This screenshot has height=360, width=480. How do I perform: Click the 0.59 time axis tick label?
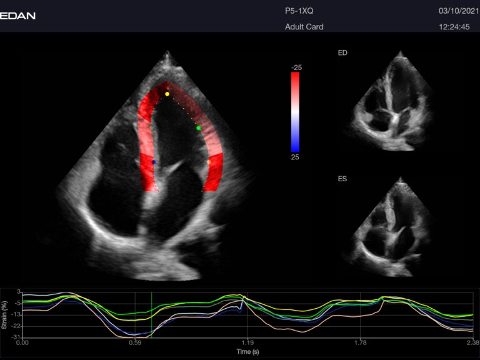tap(135, 343)
